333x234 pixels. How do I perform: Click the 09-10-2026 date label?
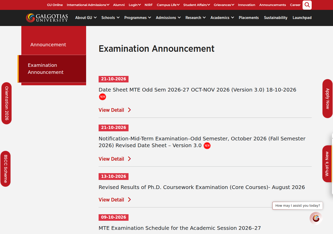tap(113, 217)
